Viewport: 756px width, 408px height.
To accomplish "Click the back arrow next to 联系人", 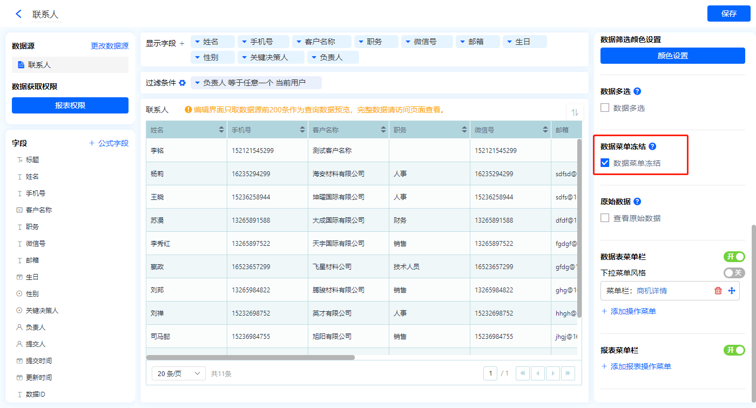I will [x=18, y=14].
